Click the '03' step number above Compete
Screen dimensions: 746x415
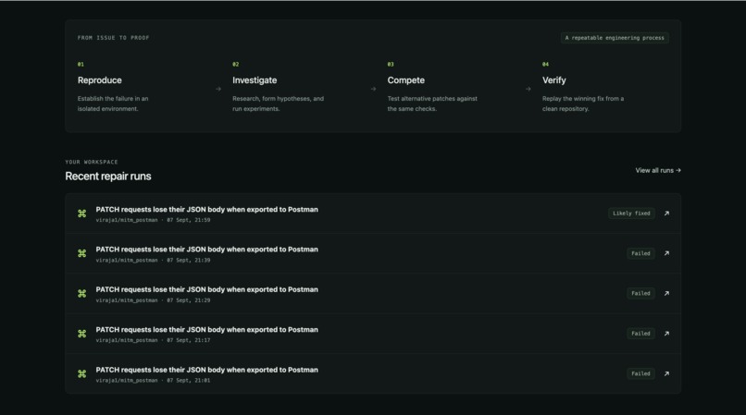(x=391, y=64)
